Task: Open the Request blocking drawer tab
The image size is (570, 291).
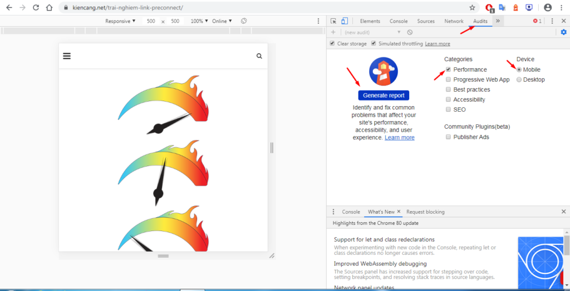Action: click(x=425, y=212)
